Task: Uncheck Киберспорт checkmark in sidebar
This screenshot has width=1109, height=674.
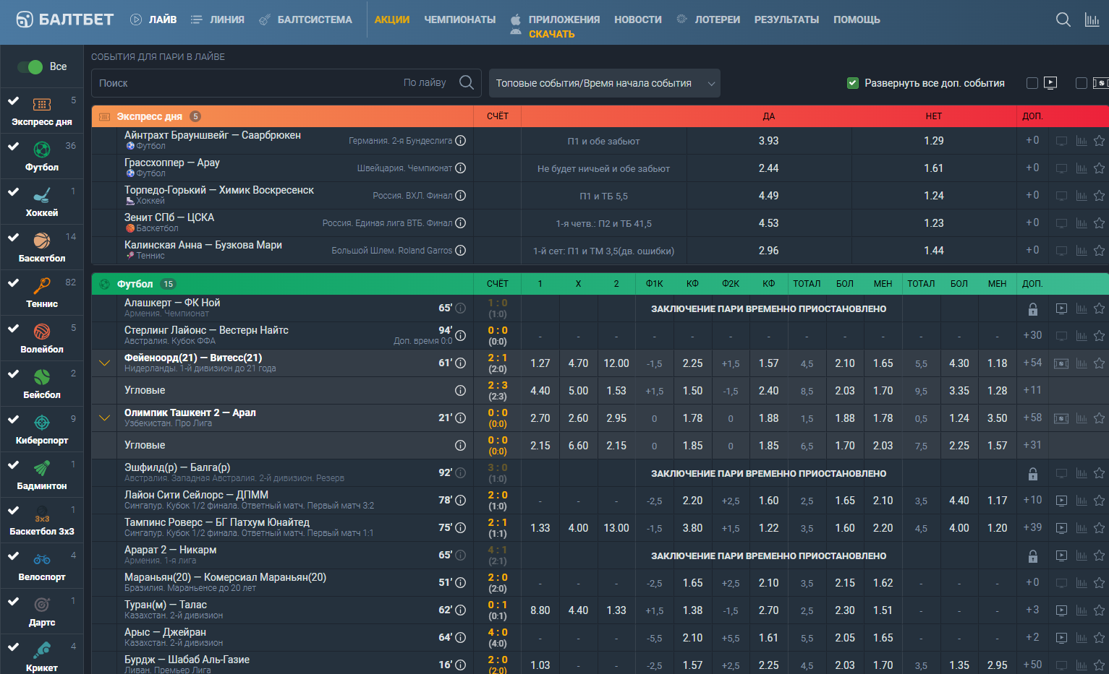Action: (13, 419)
